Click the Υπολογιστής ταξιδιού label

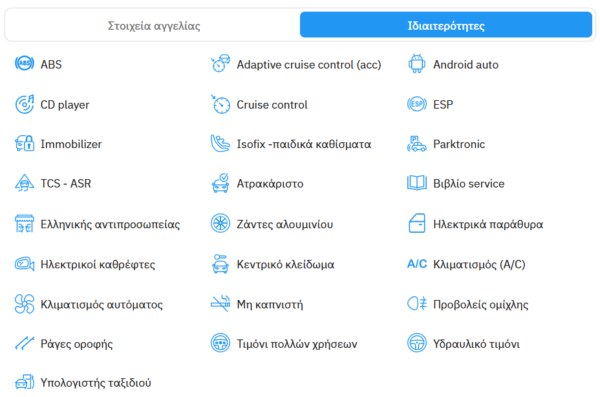pyautogui.click(x=96, y=383)
